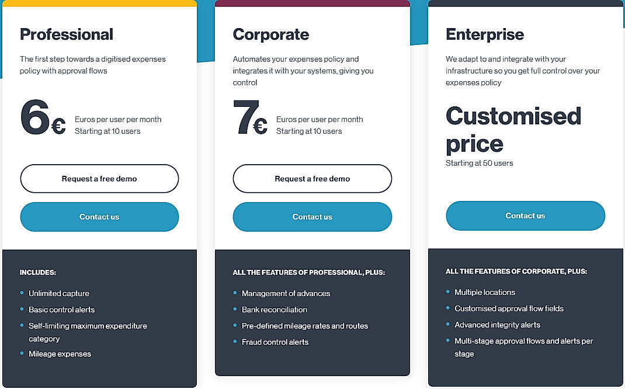
Task: Click Bank reconciliation feature entry
Action: (x=274, y=310)
